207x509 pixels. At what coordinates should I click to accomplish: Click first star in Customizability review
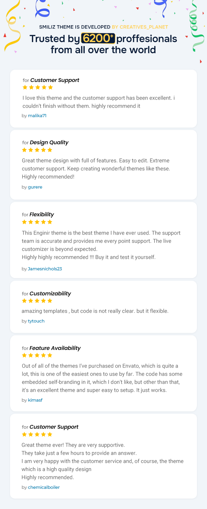point(24,301)
